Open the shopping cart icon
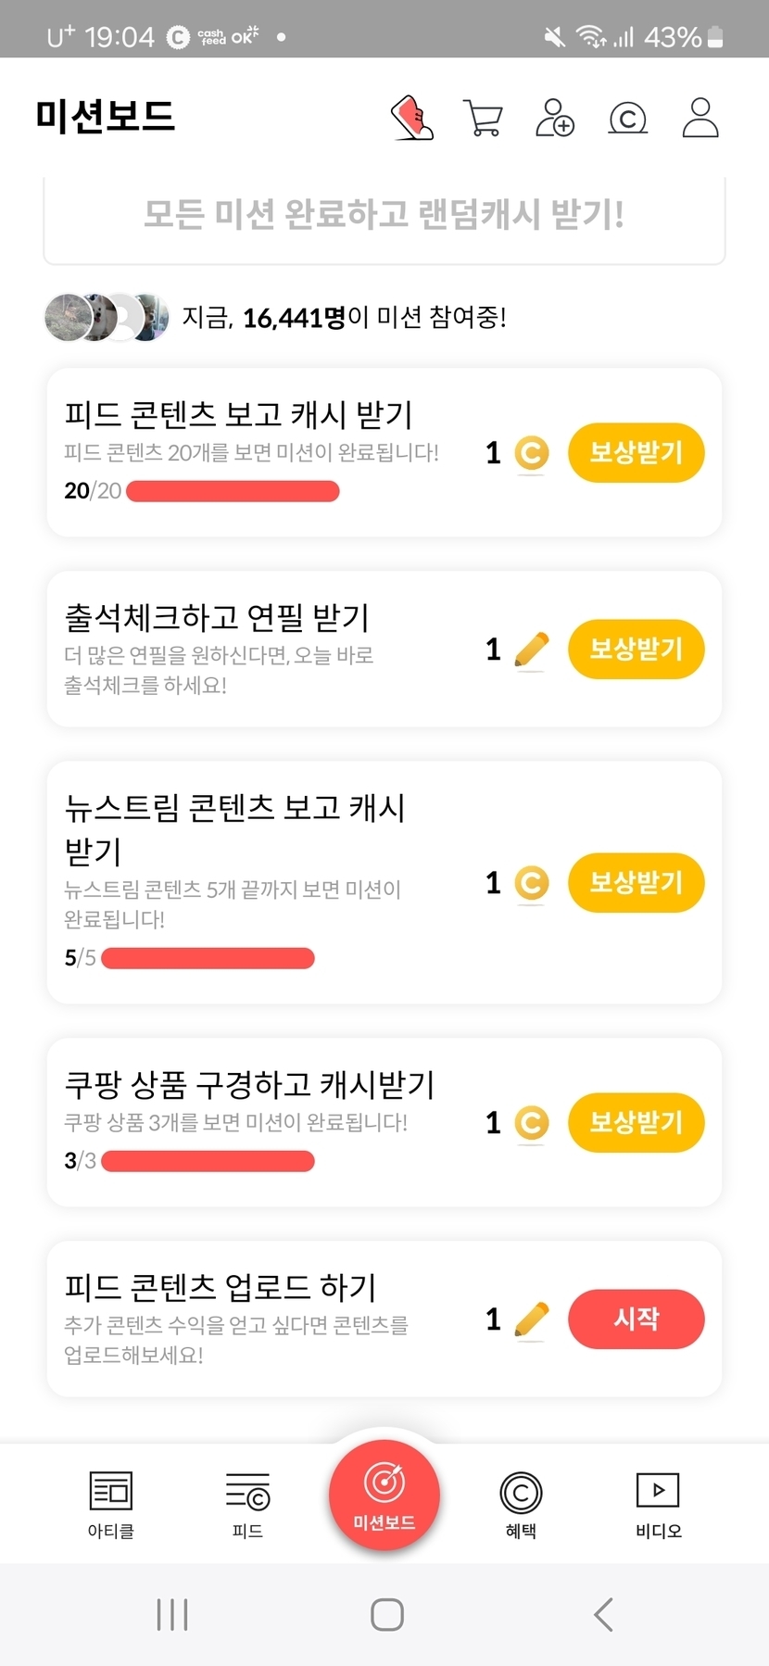769x1666 pixels. 483,119
